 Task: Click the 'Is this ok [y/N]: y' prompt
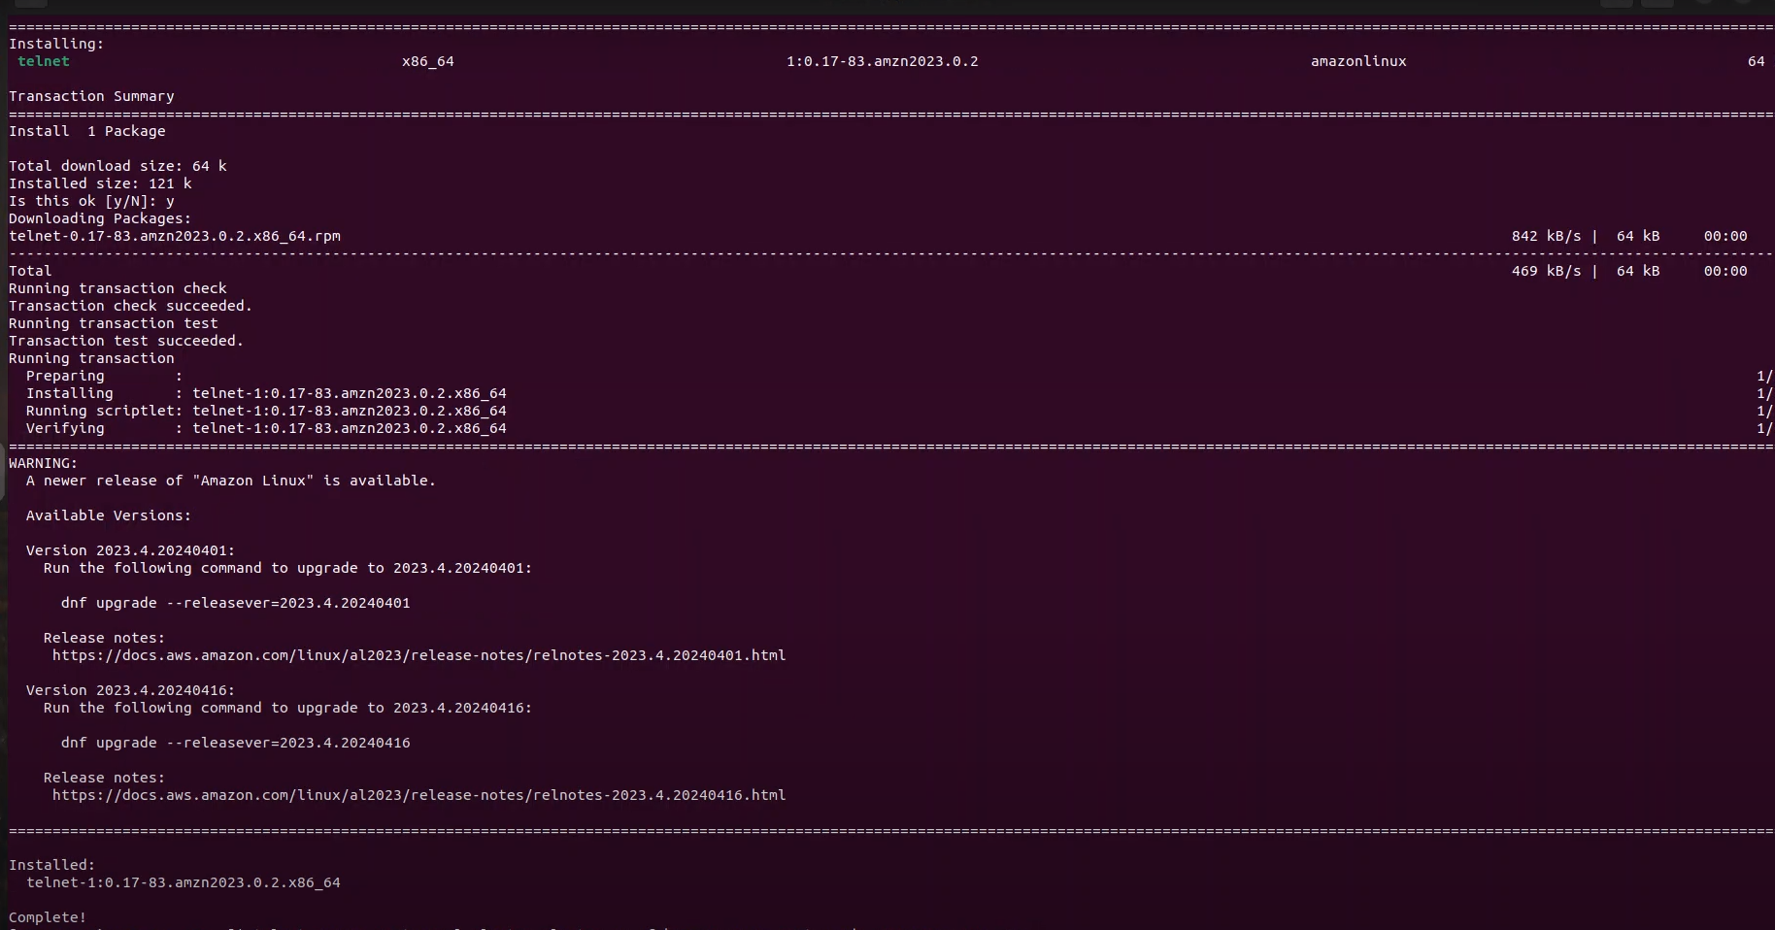coord(92,201)
